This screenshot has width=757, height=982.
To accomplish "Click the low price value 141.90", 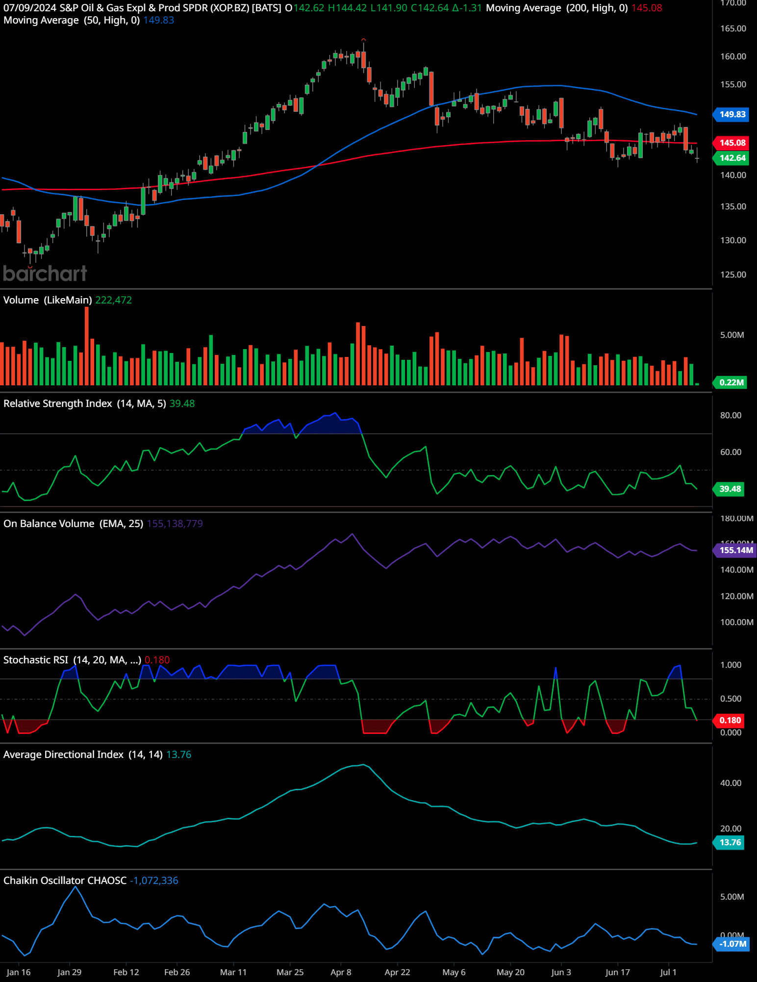I will point(392,8).
